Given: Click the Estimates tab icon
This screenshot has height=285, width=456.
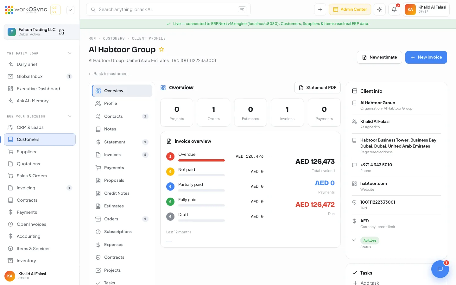Looking at the screenshot, I should [98, 206].
